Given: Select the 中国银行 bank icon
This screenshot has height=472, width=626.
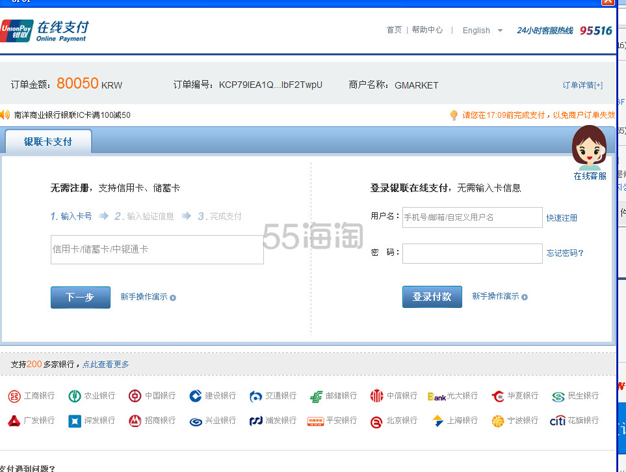Looking at the screenshot, I should pyautogui.click(x=135, y=396).
